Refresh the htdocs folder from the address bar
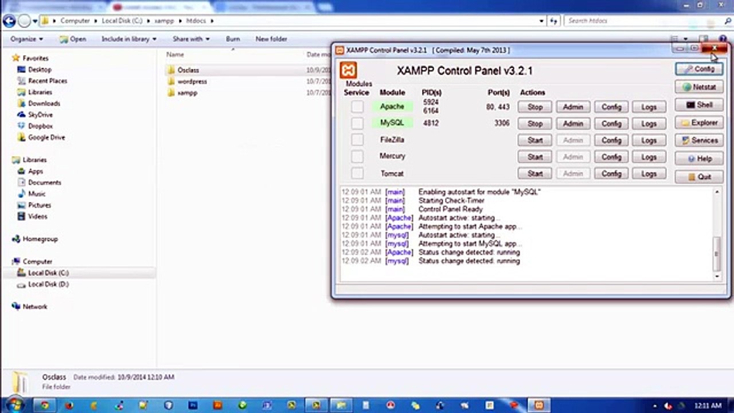 554,21
